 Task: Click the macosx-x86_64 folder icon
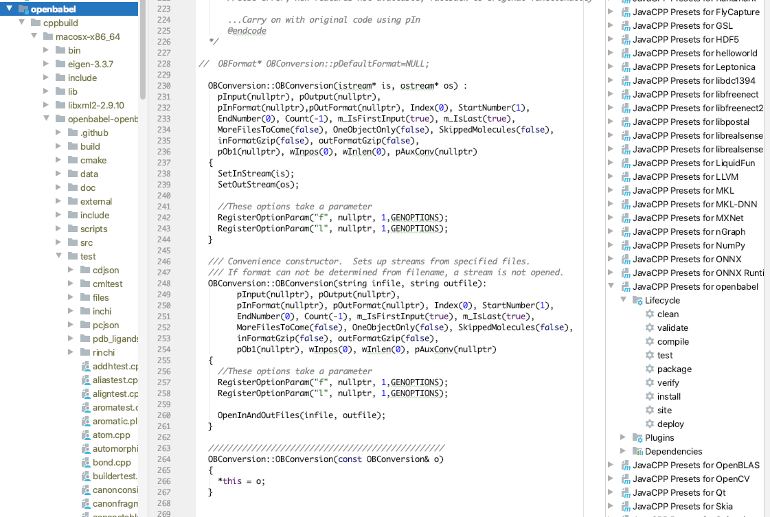pos(47,36)
